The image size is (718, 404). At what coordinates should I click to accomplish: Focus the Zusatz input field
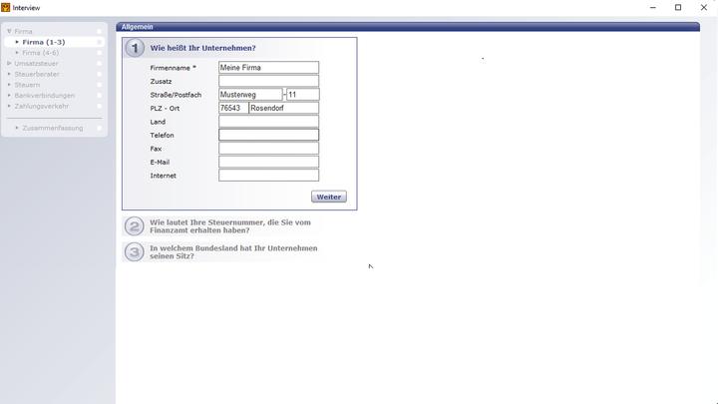pyautogui.click(x=268, y=81)
